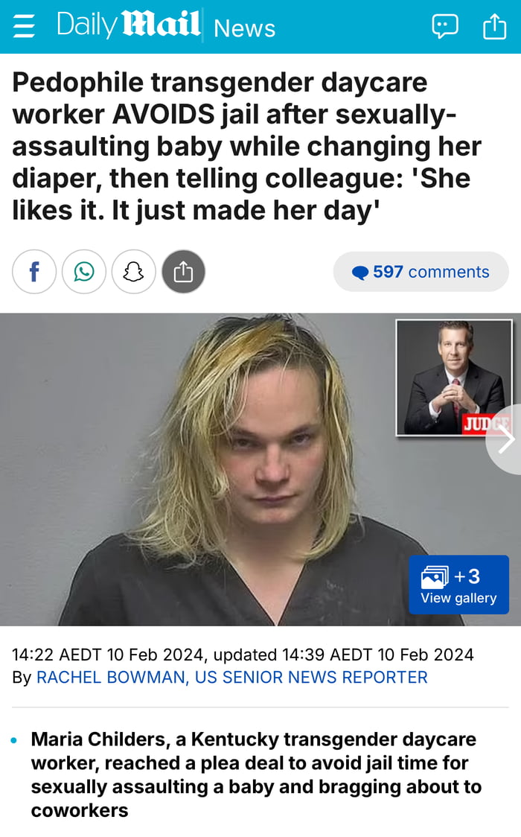Tap the header share icon
The image size is (521, 837).
pos(494,25)
